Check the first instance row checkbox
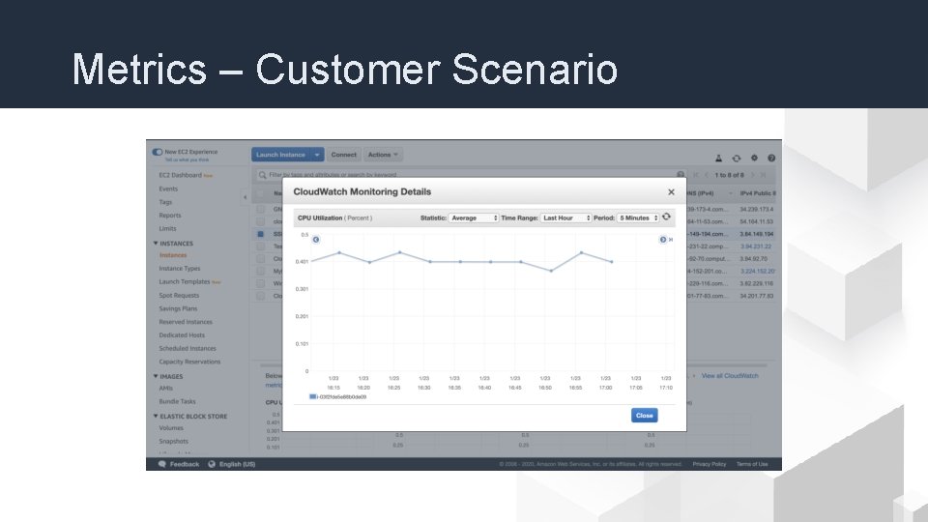Image resolution: width=928 pixels, height=522 pixels. click(x=260, y=209)
